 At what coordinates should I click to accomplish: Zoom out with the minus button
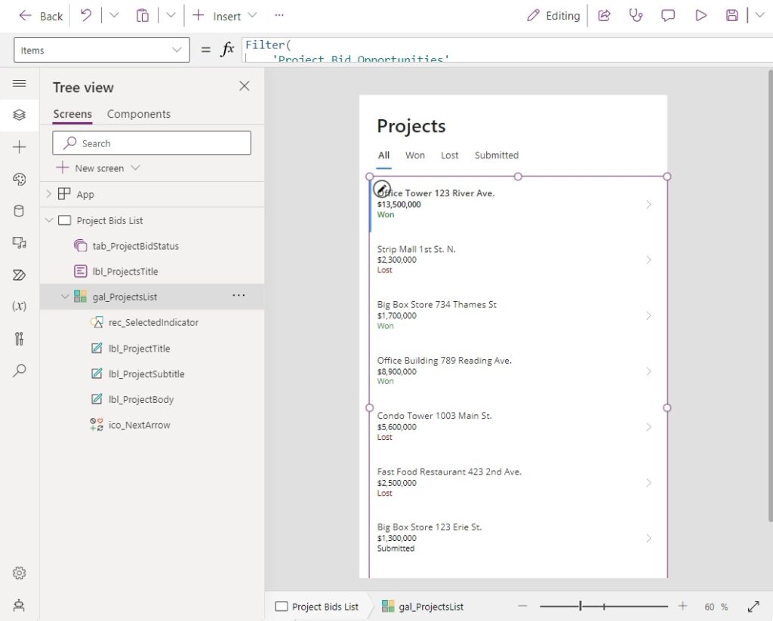click(x=523, y=606)
